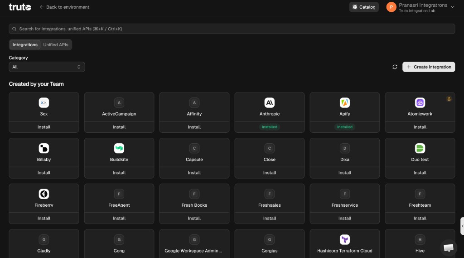The height and width of the screenshot is (258, 464).
Task: Install the Affinity integration
Action: point(194,127)
